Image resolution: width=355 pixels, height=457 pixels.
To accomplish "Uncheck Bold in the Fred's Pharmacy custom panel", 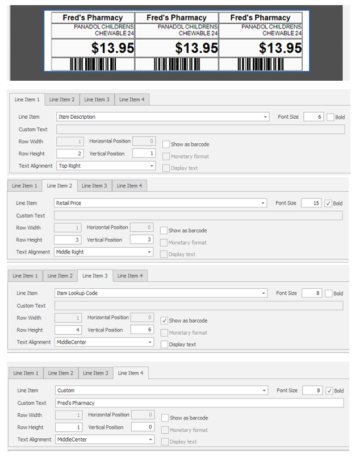I will coord(329,391).
